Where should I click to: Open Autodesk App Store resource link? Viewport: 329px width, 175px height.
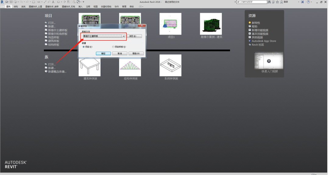264,41
